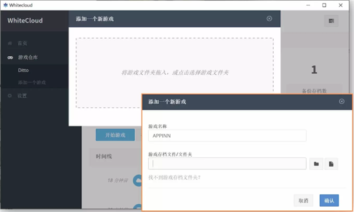Focus the 游戏存档文件/文件夹 path field
354x212 pixels.
pos(227,164)
